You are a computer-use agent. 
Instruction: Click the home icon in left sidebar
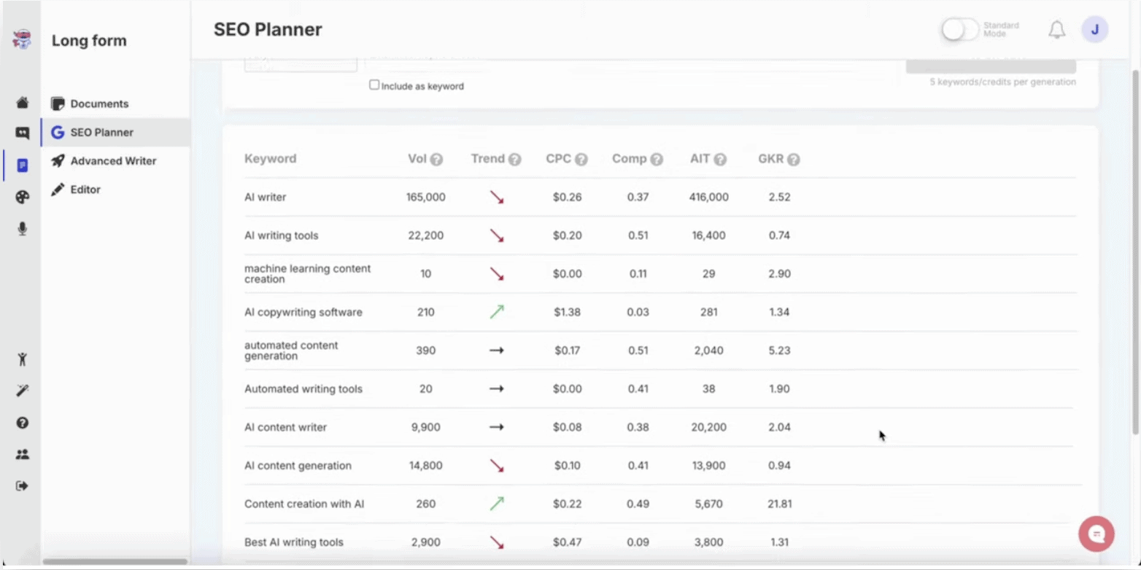click(x=23, y=103)
